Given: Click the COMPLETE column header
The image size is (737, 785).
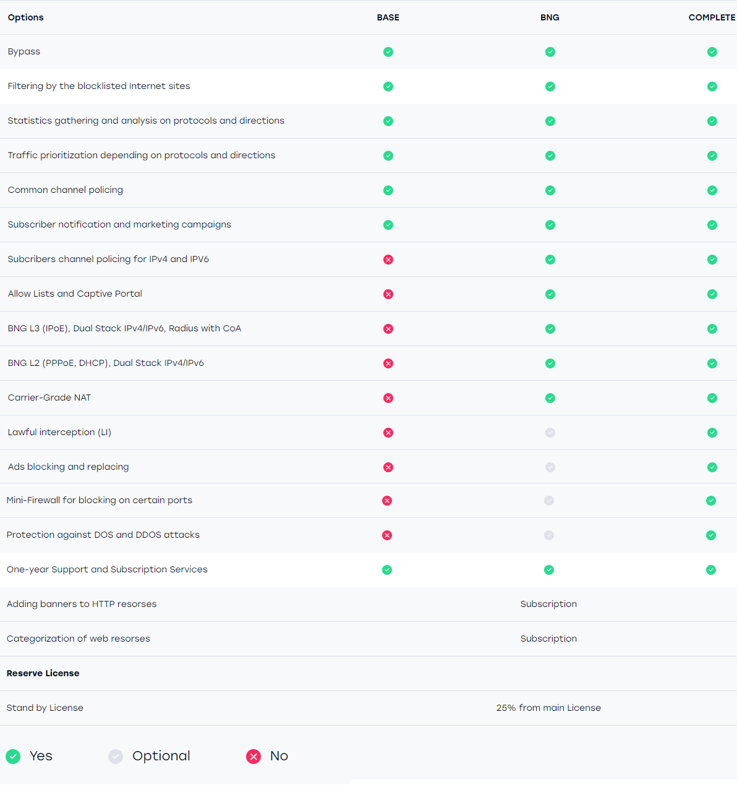Looking at the screenshot, I should point(712,17).
